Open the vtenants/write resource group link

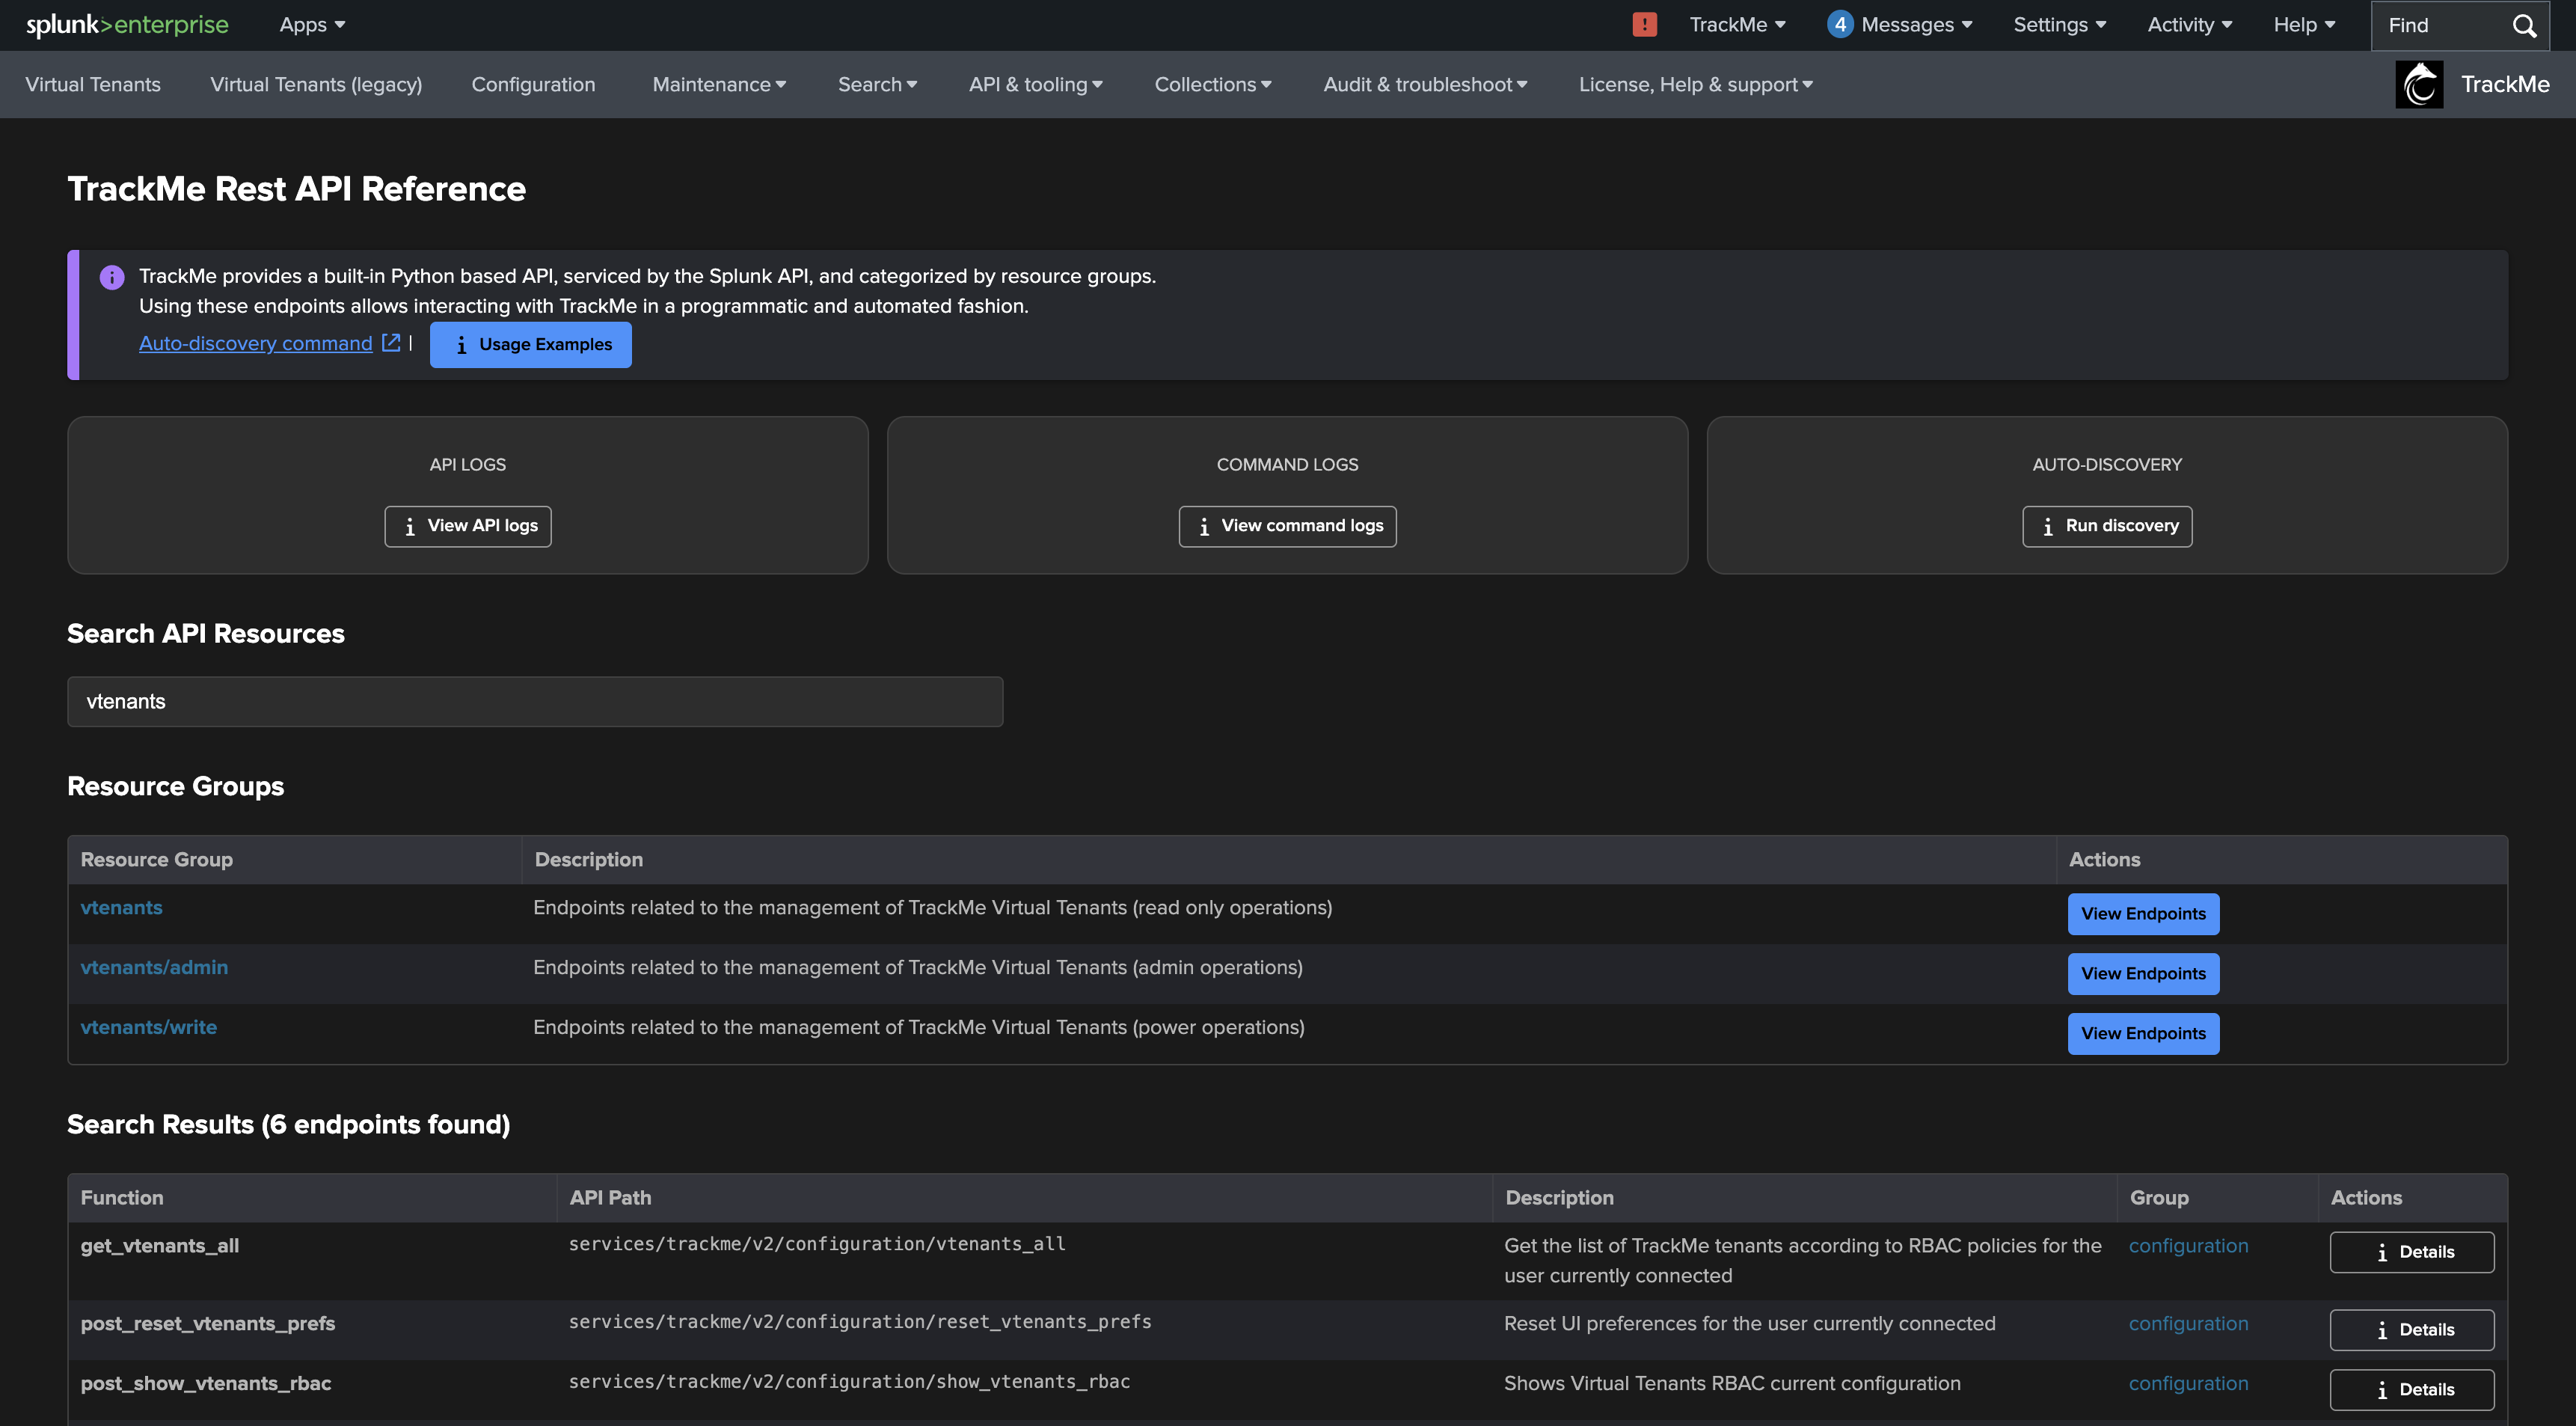[148, 1027]
